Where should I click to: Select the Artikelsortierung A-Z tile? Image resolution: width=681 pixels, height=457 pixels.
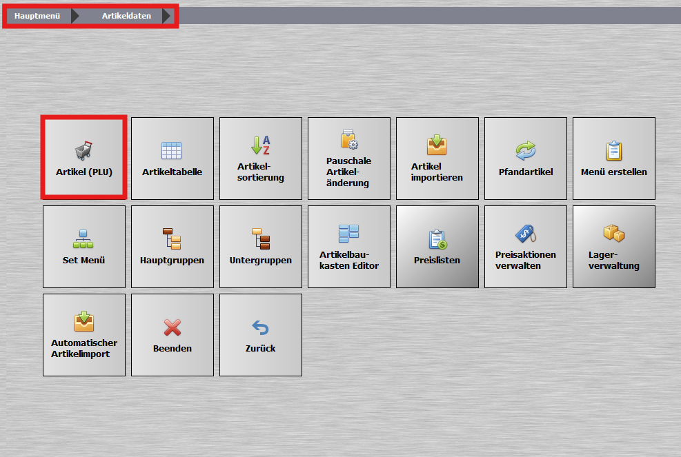tap(261, 159)
